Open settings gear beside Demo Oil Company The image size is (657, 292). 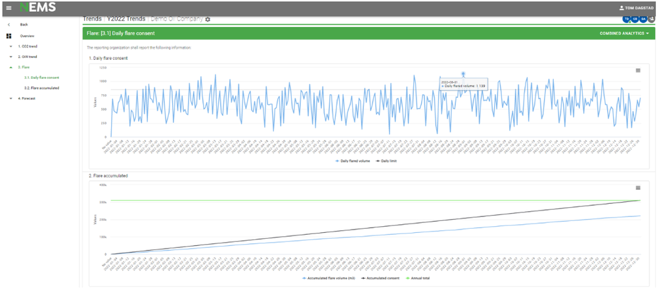[208, 19]
